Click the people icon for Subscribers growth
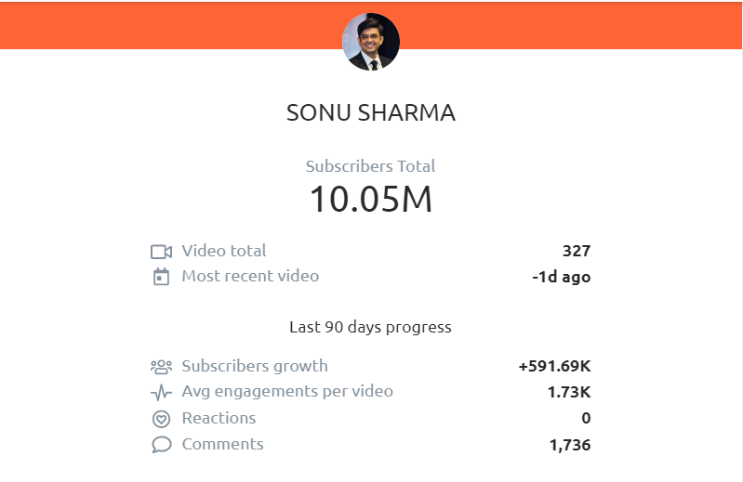This screenshot has height=482, width=743. click(161, 367)
